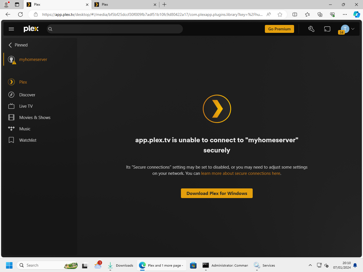Click the taskbar Search box
The image size is (363, 272).
pos(48,265)
